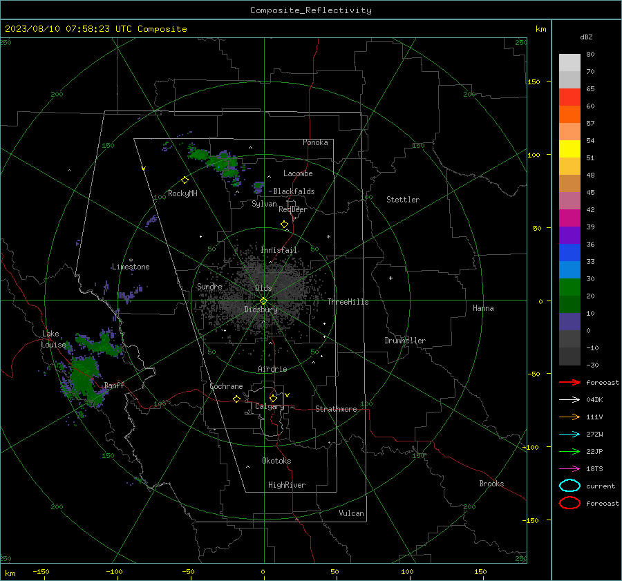The width and height of the screenshot is (622, 581).
Task: Select the orange 111V arrow legend icon
Action: coord(569,417)
